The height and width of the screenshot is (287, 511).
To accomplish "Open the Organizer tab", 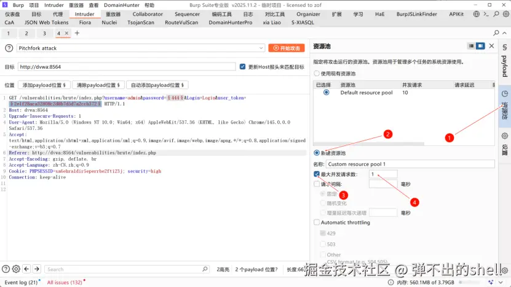I will [308, 14].
